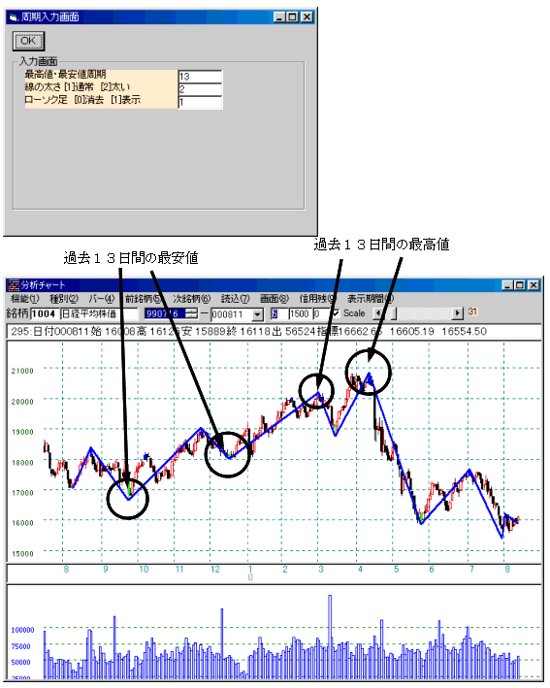The width and height of the screenshot is (550, 688).
Task: Click the 1500 value field in the toolbar
Action: (300, 313)
